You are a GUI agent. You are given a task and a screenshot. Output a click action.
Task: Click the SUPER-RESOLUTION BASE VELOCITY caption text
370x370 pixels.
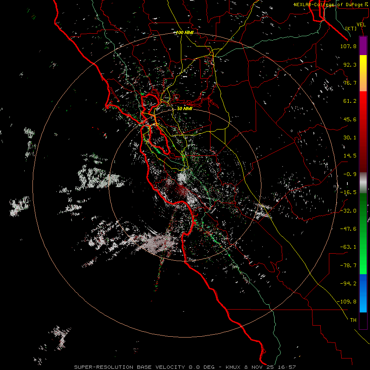(x=130, y=367)
